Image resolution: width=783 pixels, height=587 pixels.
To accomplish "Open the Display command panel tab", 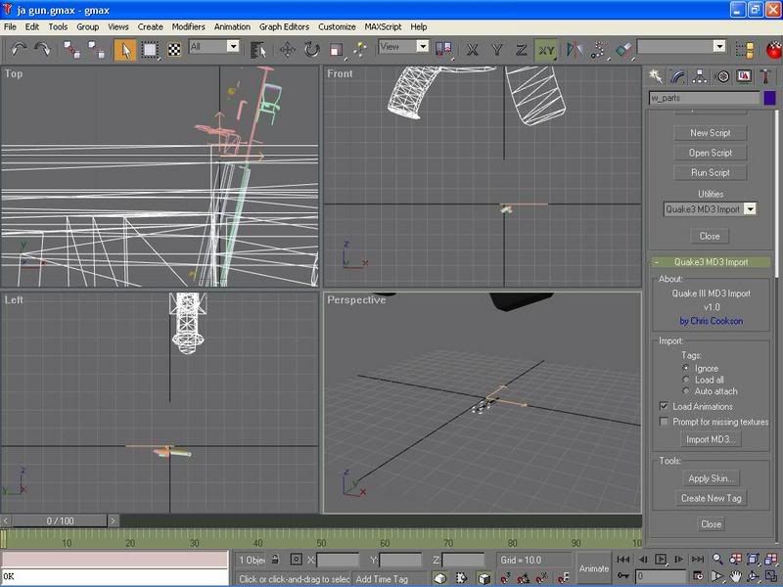I will pyautogui.click(x=744, y=76).
